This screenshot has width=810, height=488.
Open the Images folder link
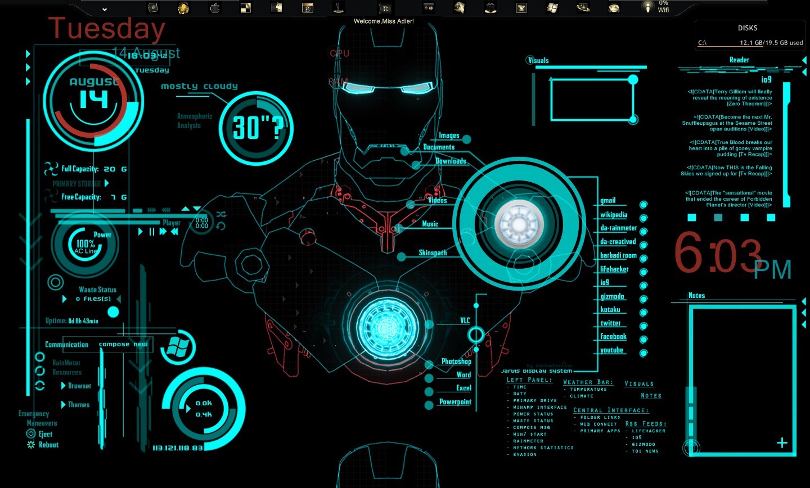[449, 135]
